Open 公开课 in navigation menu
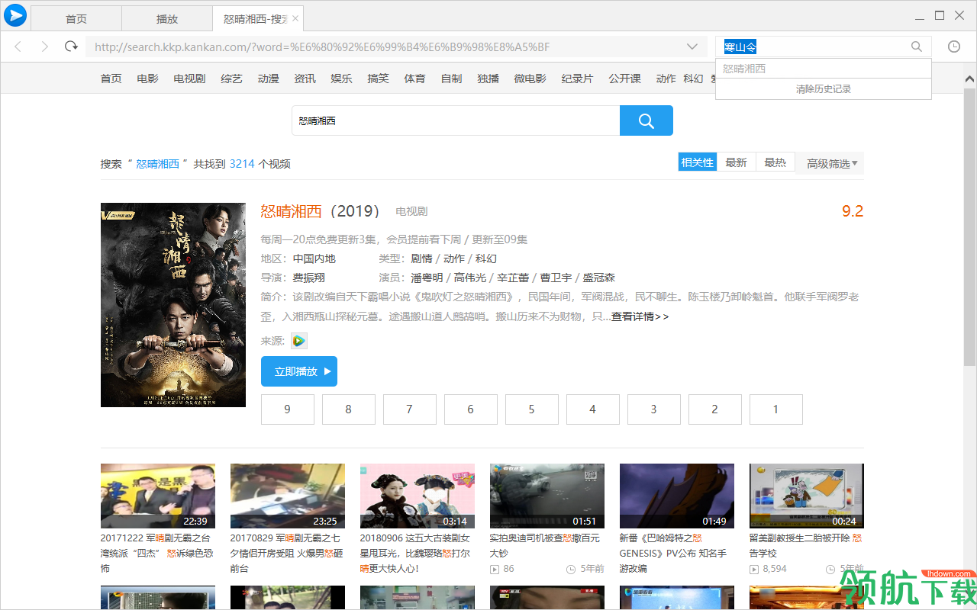Viewport: 977px width, 610px height. (x=625, y=79)
